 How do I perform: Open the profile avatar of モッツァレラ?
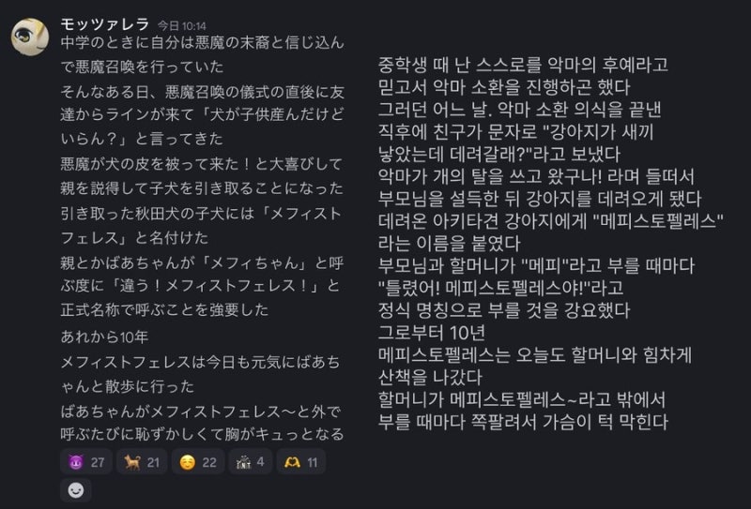pos(30,37)
